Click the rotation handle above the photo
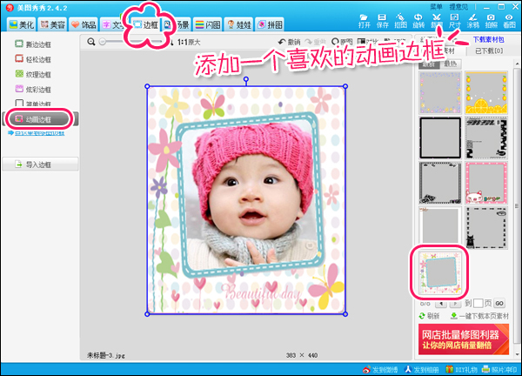The image size is (522, 376). pyautogui.click(x=246, y=79)
